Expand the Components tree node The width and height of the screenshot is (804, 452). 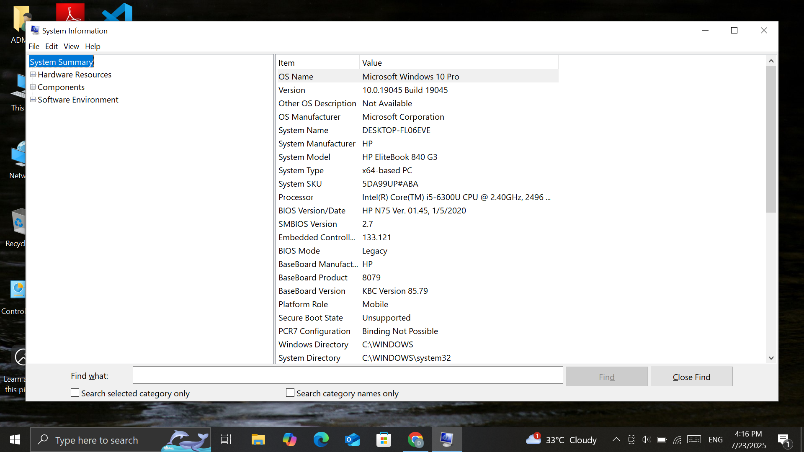coord(33,87)
